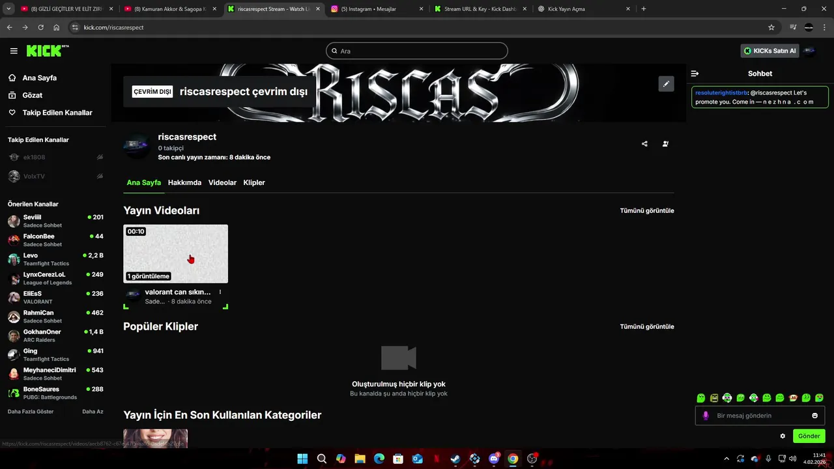
Task: Open the MeyhaneciDimitri recommended channel
Action: (x=55, y=374)
